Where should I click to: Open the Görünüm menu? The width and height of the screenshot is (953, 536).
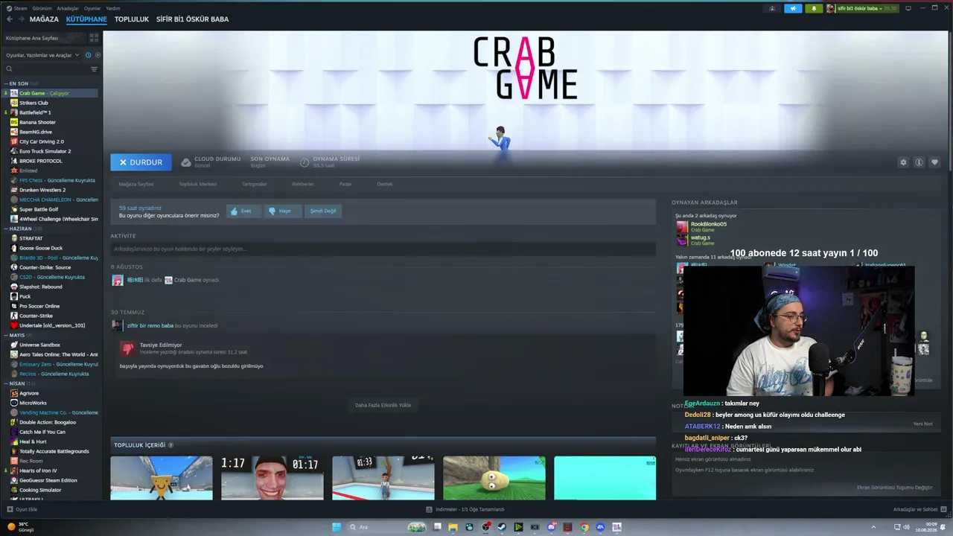click(42, 8)
